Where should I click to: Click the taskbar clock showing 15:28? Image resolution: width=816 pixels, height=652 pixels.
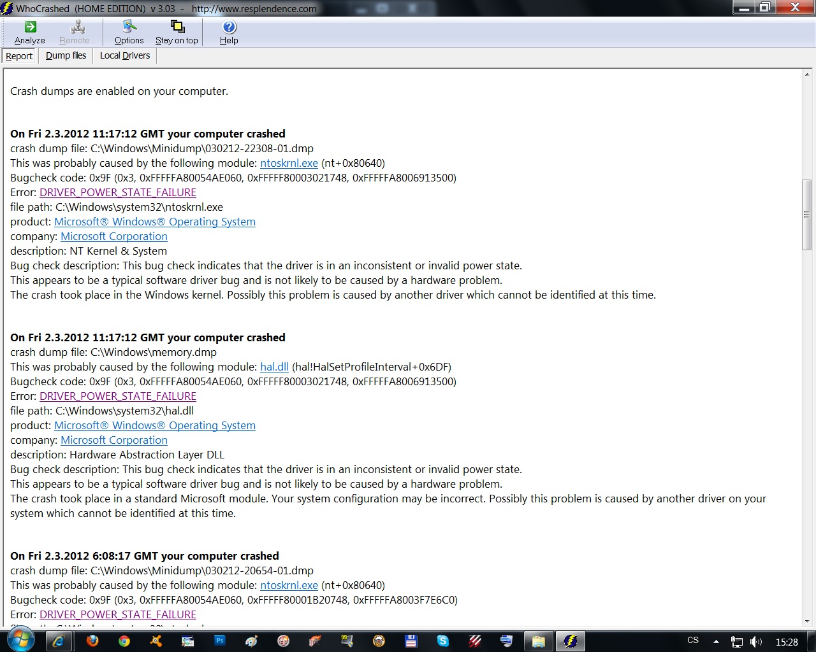(787, 642)
